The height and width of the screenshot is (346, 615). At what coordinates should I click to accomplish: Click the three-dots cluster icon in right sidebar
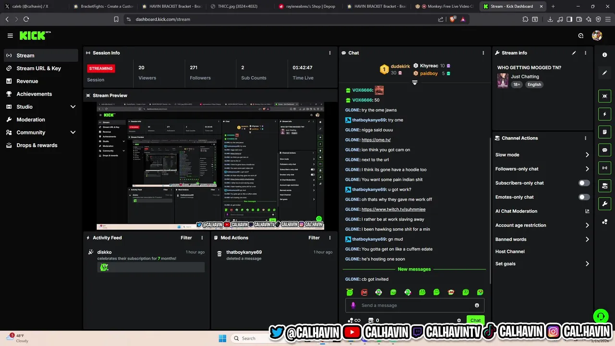click(604, 222)
